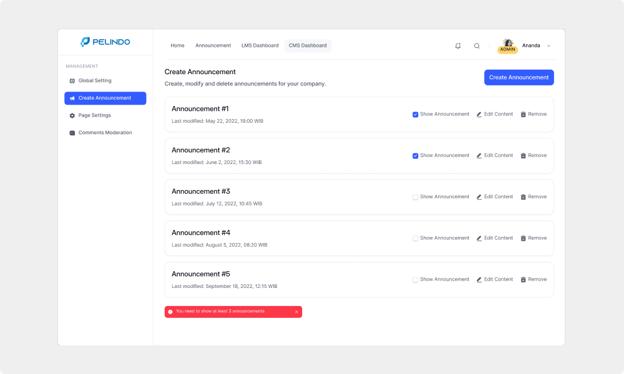Image resolution: width=624 pixels, height=374 pixels.
Task: Click the ADMIN badge label
Action: pos(507,50)
